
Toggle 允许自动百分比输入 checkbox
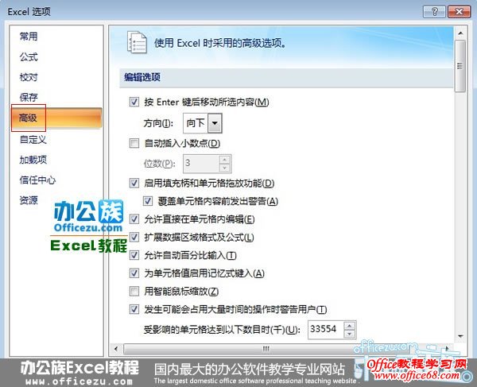tap(134, 255)
